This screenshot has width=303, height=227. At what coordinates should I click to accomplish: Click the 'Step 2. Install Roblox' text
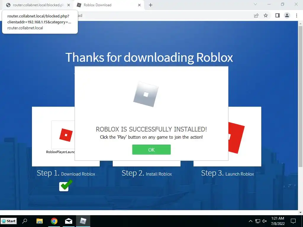point(147,173)
